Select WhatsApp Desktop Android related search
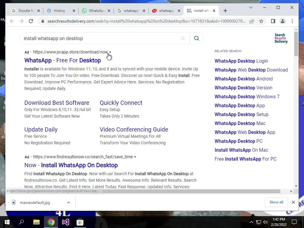The height and width of the screenshot is (228, 304). tap(243, 79)
